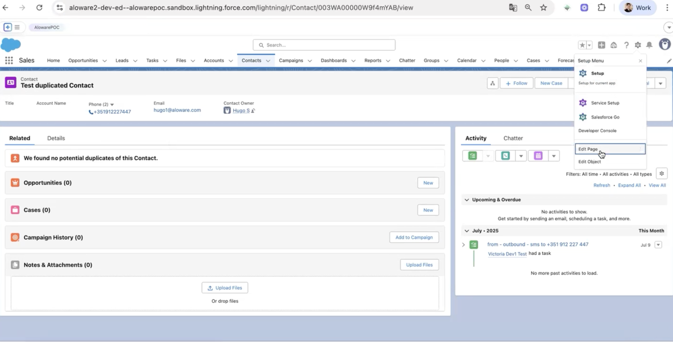Click the contact hierarchy icon button

(x=493, y=83)
